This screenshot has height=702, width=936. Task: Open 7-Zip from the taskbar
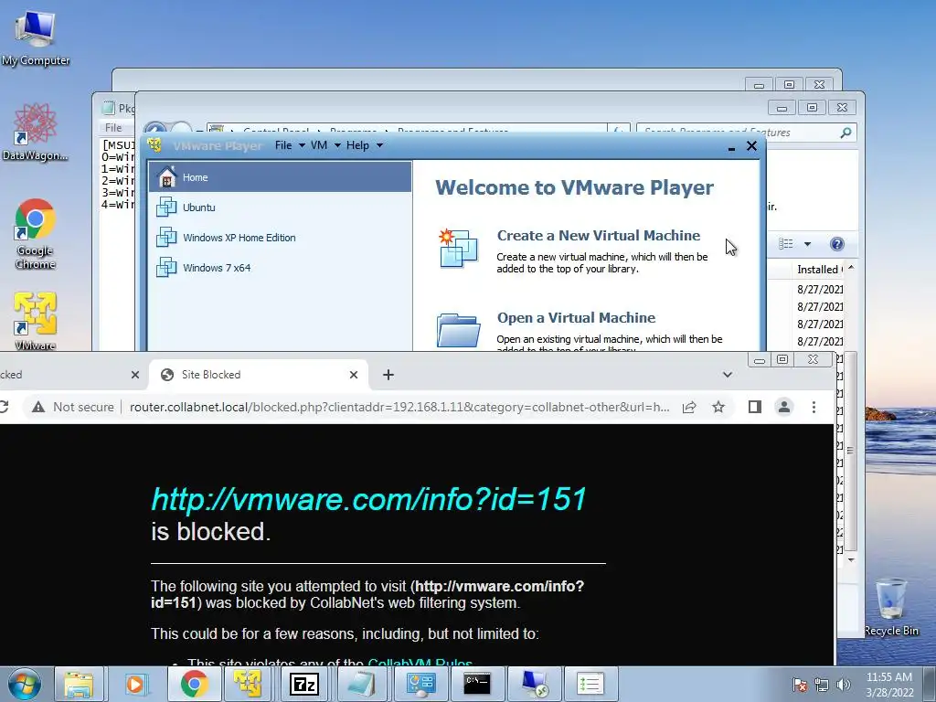[304, 684]
